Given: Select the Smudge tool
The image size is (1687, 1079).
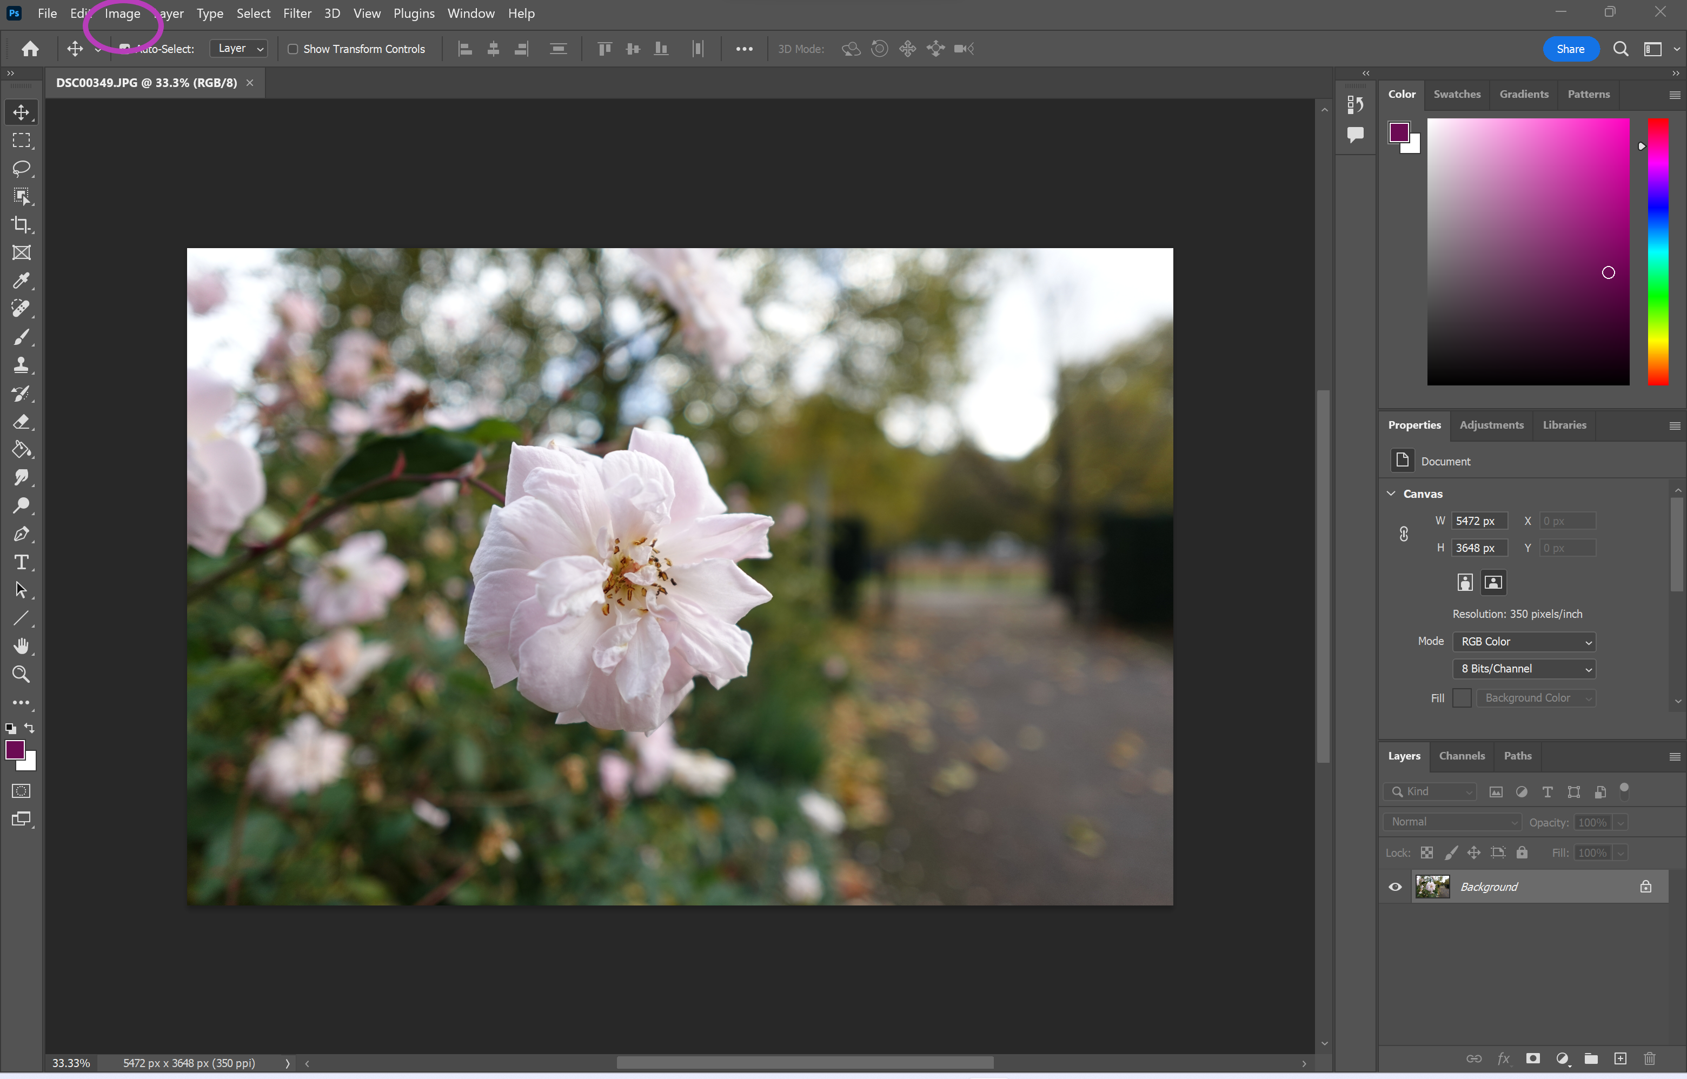Looking at the screenshot, I should point(21,478).
